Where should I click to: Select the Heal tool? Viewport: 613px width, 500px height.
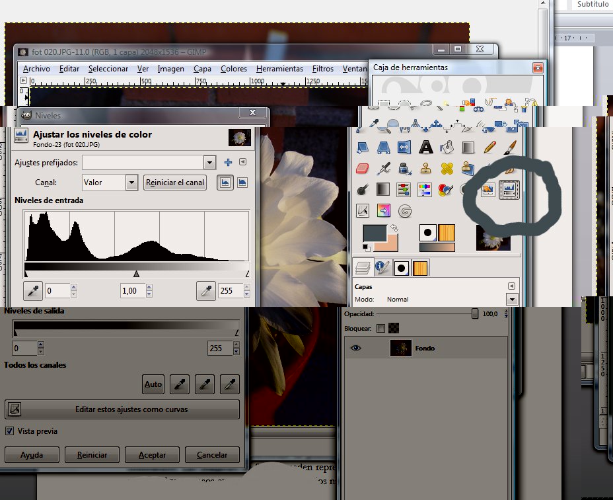click(x=447, y=169)
